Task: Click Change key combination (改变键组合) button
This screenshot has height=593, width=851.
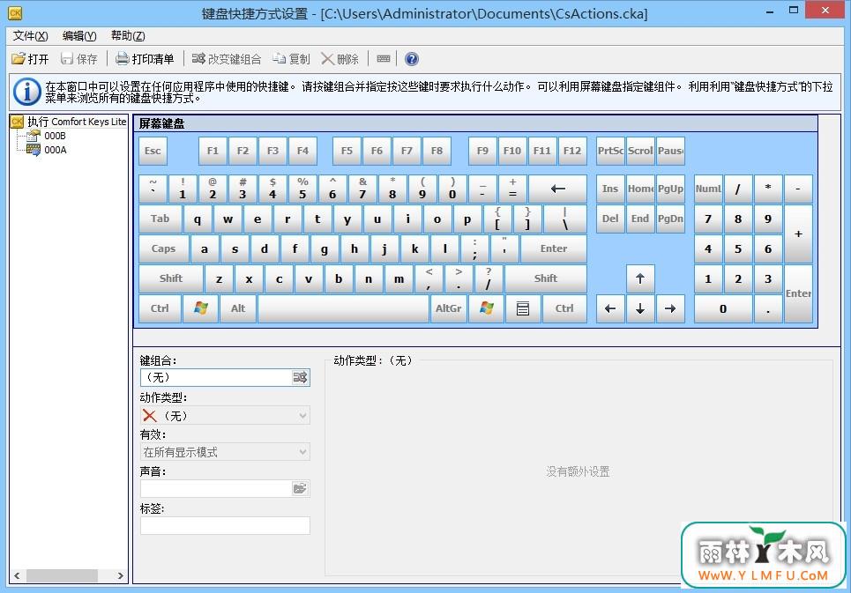Action: pos(227,58)
